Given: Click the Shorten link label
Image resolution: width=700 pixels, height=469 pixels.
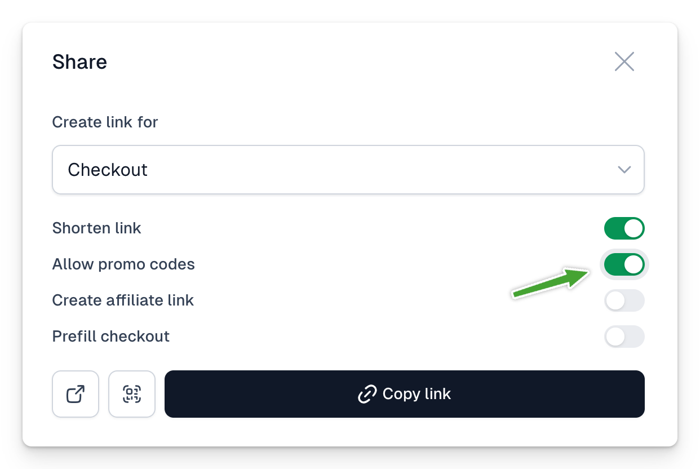Looking at the screenshot, I should 97,228.
